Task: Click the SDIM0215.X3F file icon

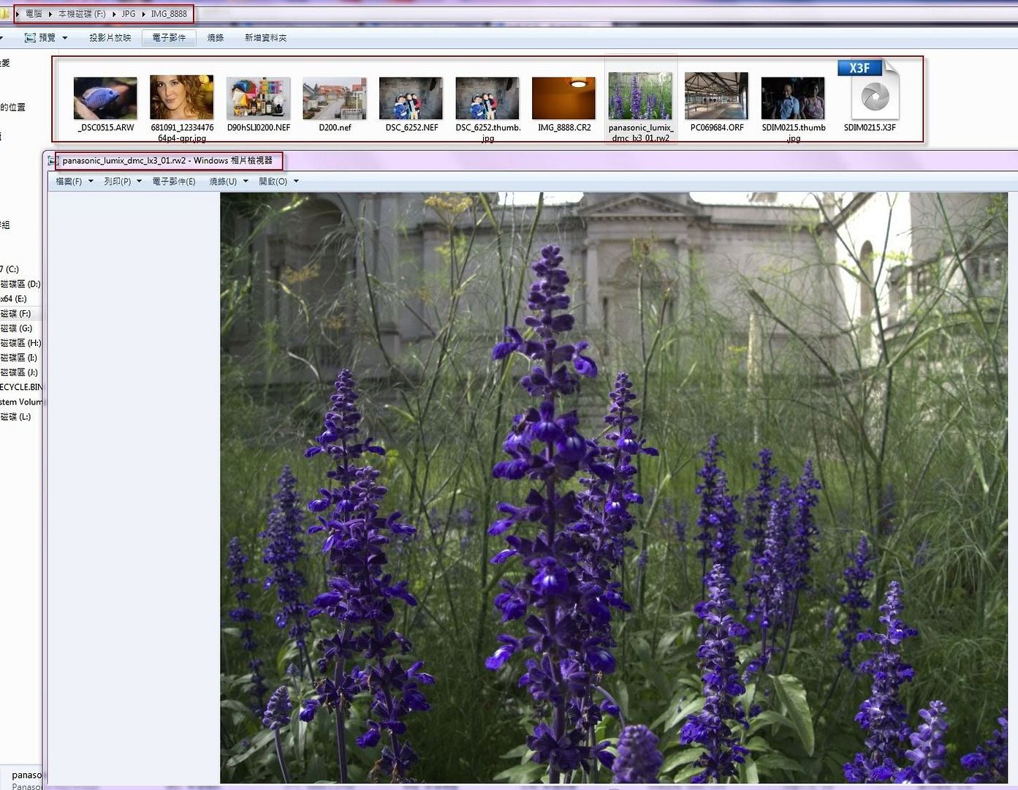Action: [870, 91]
